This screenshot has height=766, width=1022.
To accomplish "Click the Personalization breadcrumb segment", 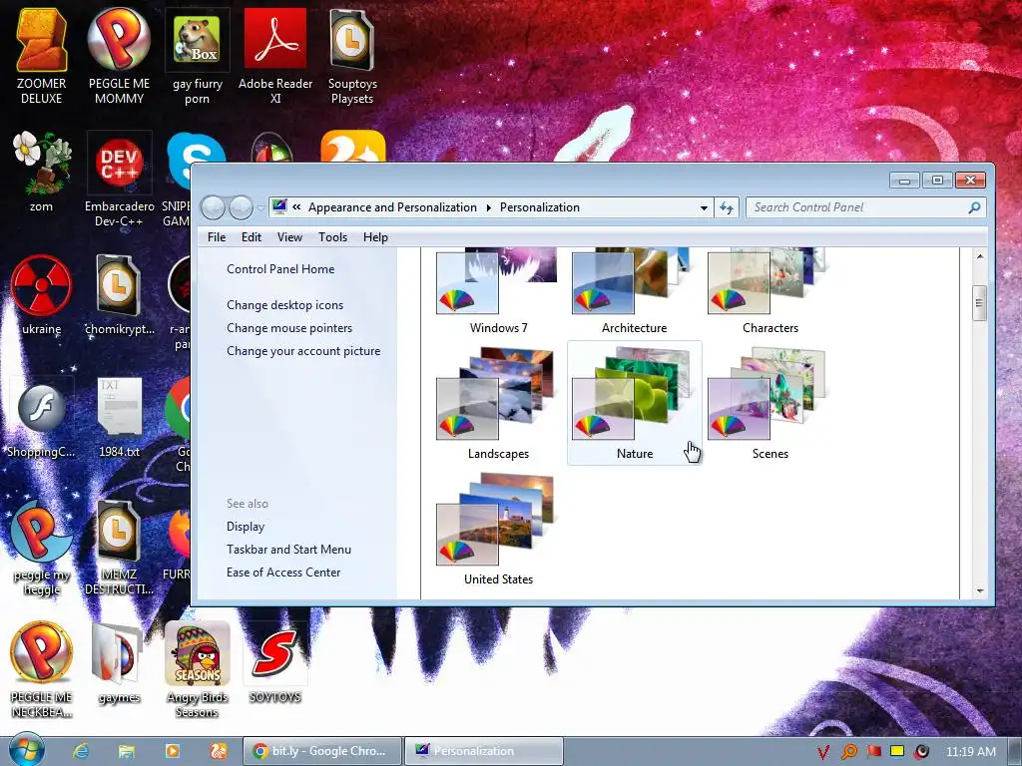I will pyautogui.click(x=540, y=207).
